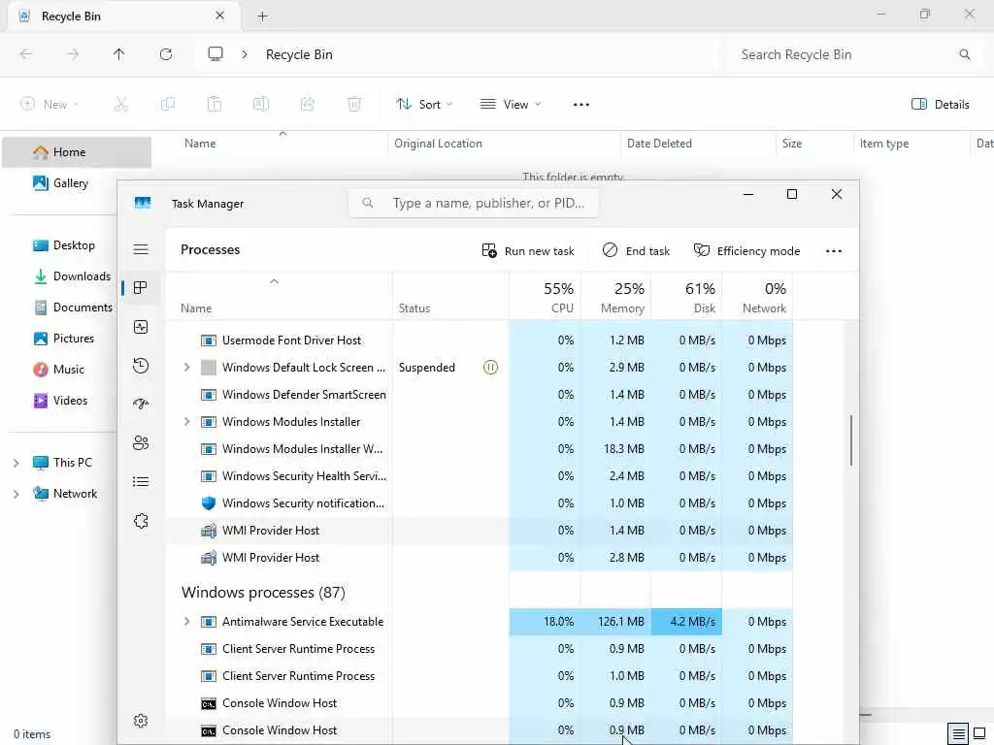Select the 1.4 MB WMI Provider Host row
The width and height of the screenshot is (994, 745).
(480, 531)
